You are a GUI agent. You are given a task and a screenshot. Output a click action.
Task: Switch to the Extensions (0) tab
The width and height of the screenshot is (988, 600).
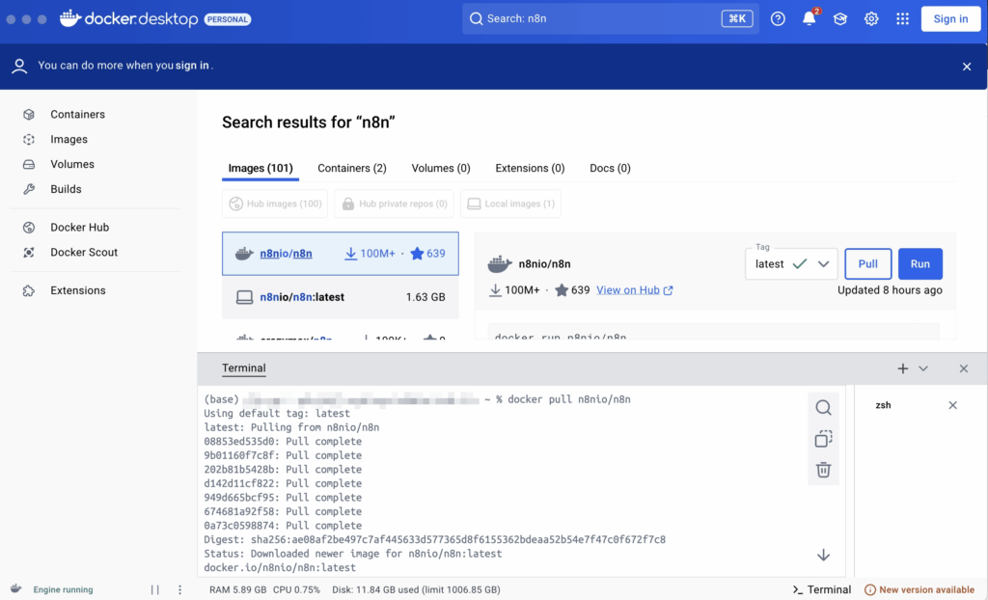pyautogui.click(x=530, y=168)
